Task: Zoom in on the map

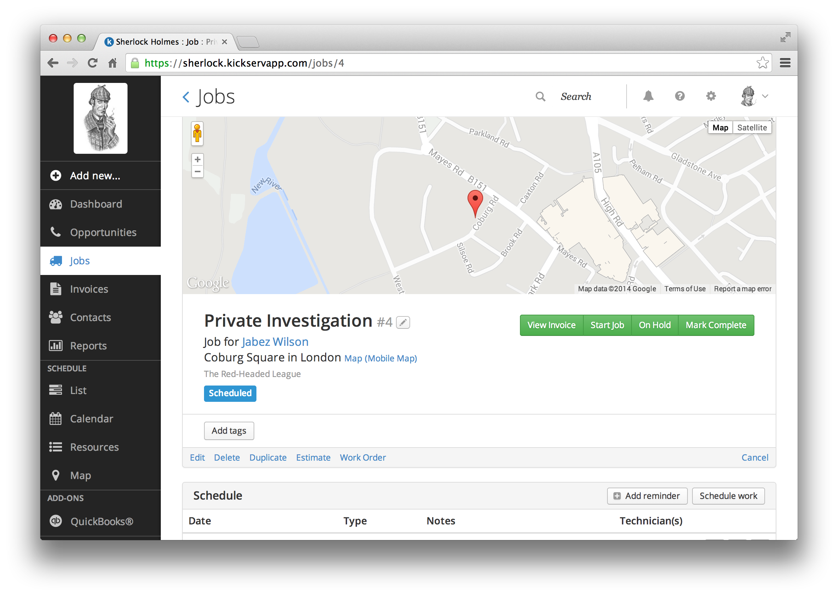Action: click(x=198, y=160)
